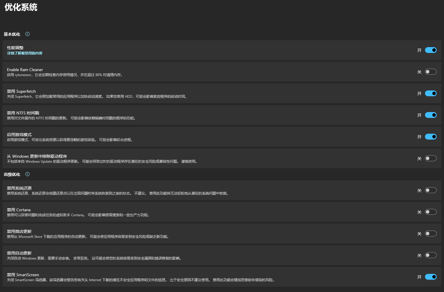Screen dimensions: 444x292
Task: Click 关 label in Ram Cleaner row
Action: pyautogui.click(x=419, y=72)
